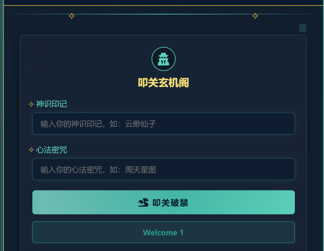Click the sparkle icon beside 神识印记 label
Image resolution: width=324 pixels, height=251 pixels.
coord(31,104)
